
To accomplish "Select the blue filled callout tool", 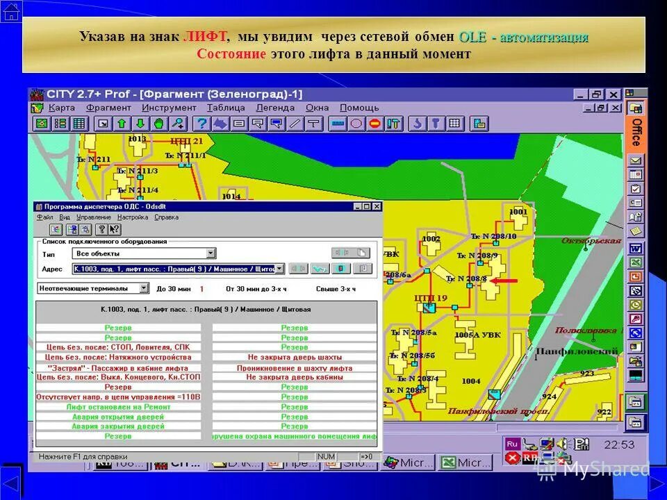I will click(x=277, y=124).
